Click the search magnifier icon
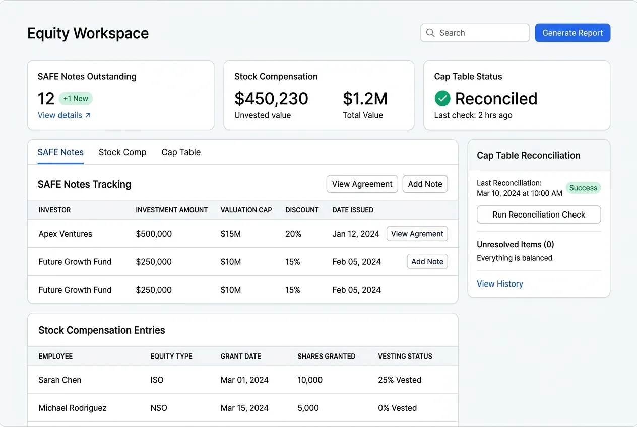This screenshot has height=427, width=637. point(430,33)
